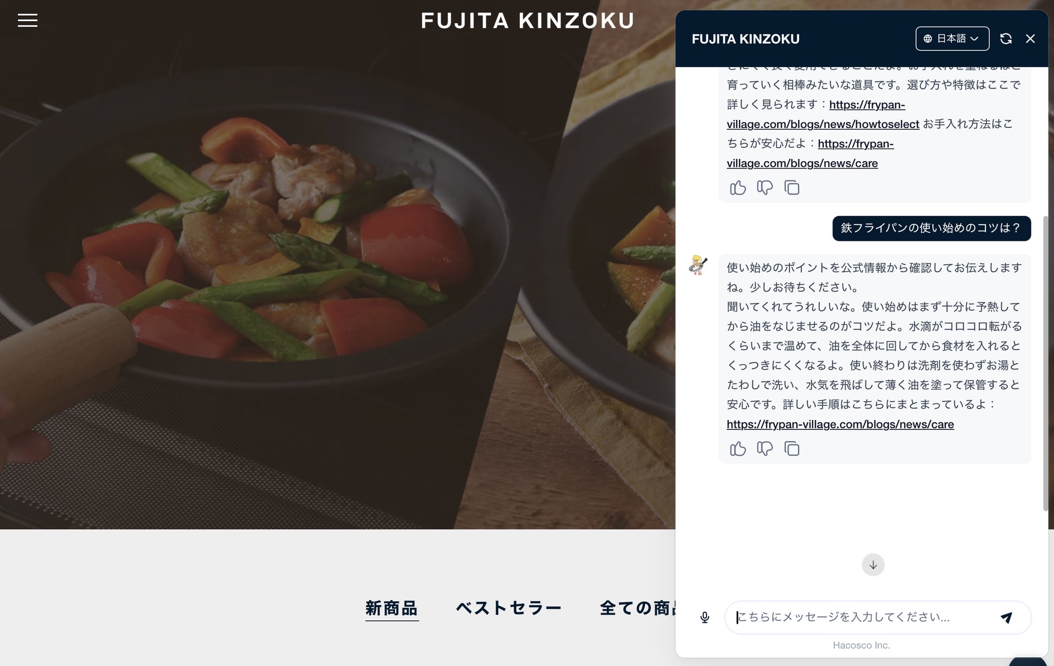Viewport: 1054px width, 666px height.
Task: Thumbs down the latest bot reply
Action: pos(765,449)
